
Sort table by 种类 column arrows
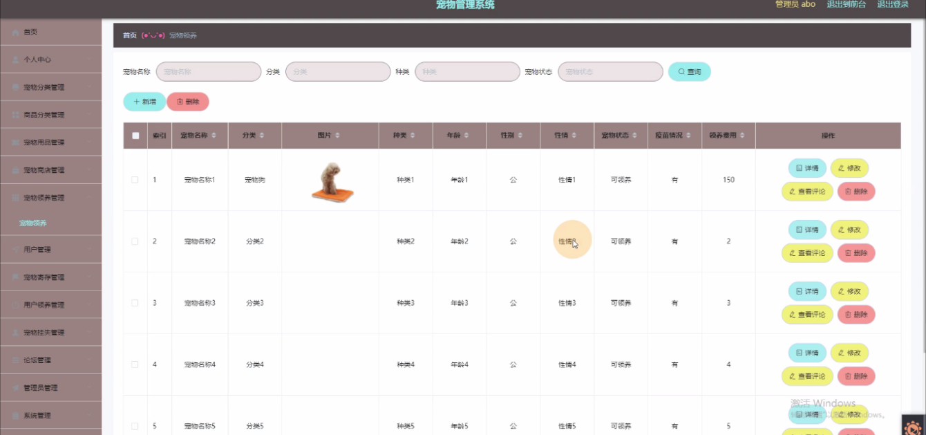pyautogui.click(x=413, y=136)
